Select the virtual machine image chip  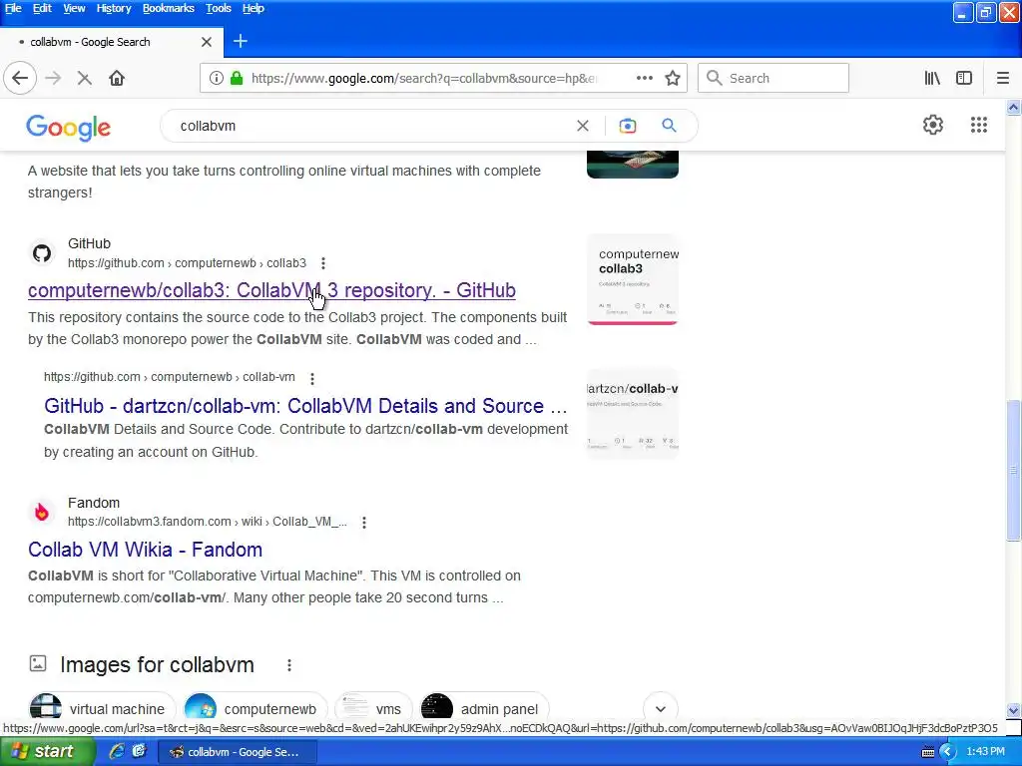click(x=103, y=707)
